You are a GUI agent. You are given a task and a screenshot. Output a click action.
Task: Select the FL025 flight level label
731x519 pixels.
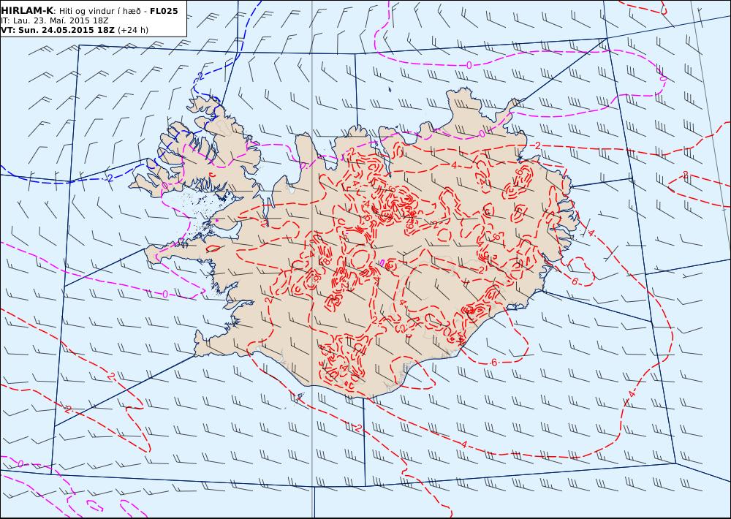pos(164,11)
